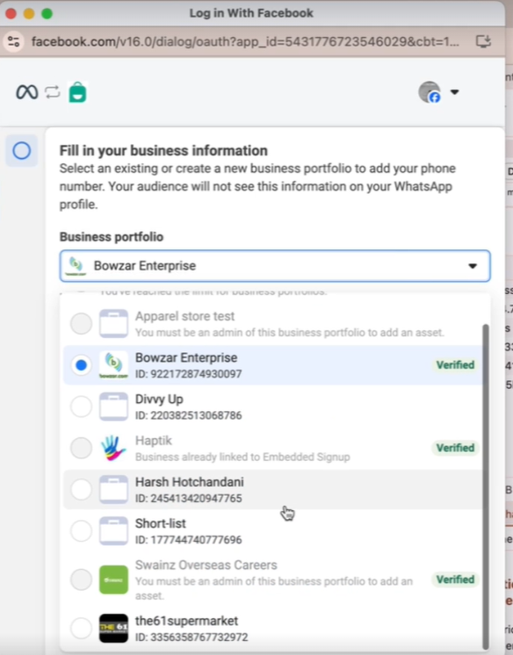
Task: Expand the profile account dropdown arrow
Action: (454, 92)
